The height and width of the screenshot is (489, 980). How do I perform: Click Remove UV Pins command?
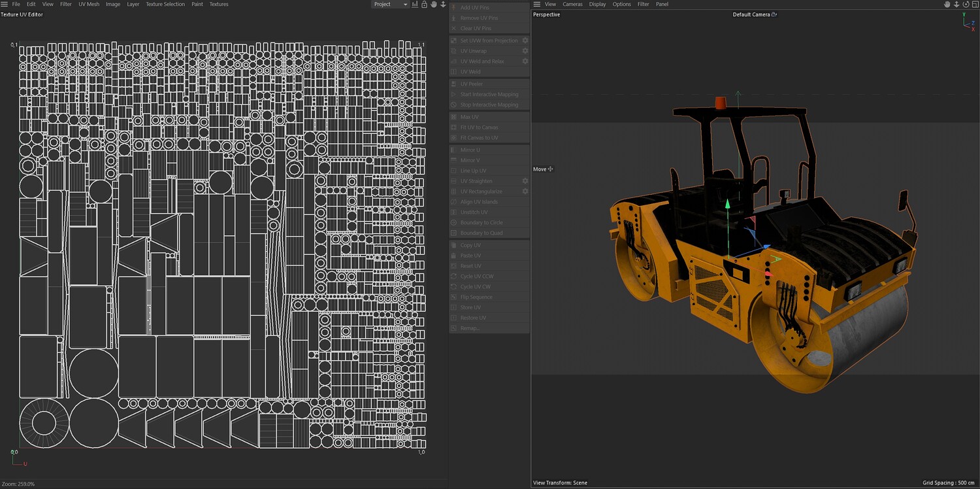489,18
